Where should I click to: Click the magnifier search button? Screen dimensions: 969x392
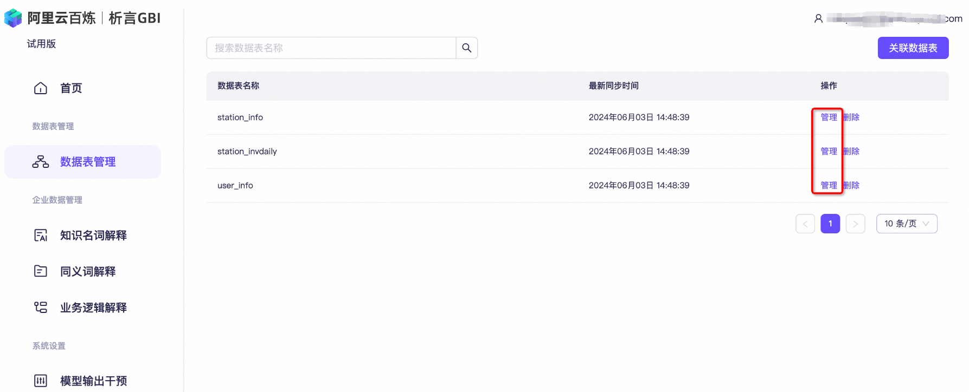467,48
